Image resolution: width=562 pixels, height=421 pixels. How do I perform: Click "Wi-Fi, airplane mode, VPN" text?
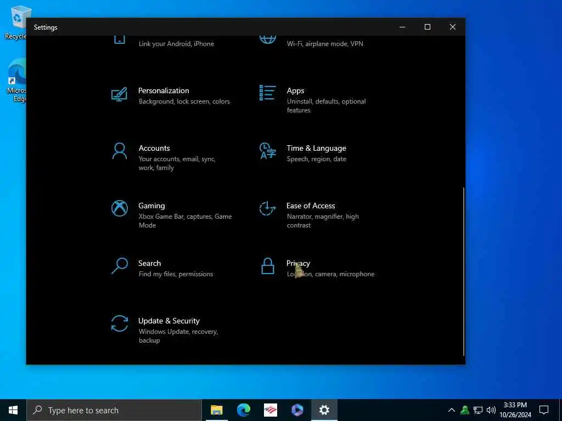point(325,44)
